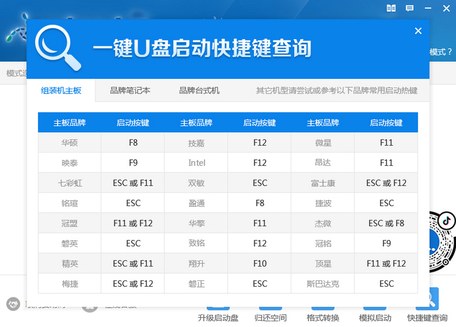Click the first 主板品牌 column header
456x327 pixels.
point(70,123)
